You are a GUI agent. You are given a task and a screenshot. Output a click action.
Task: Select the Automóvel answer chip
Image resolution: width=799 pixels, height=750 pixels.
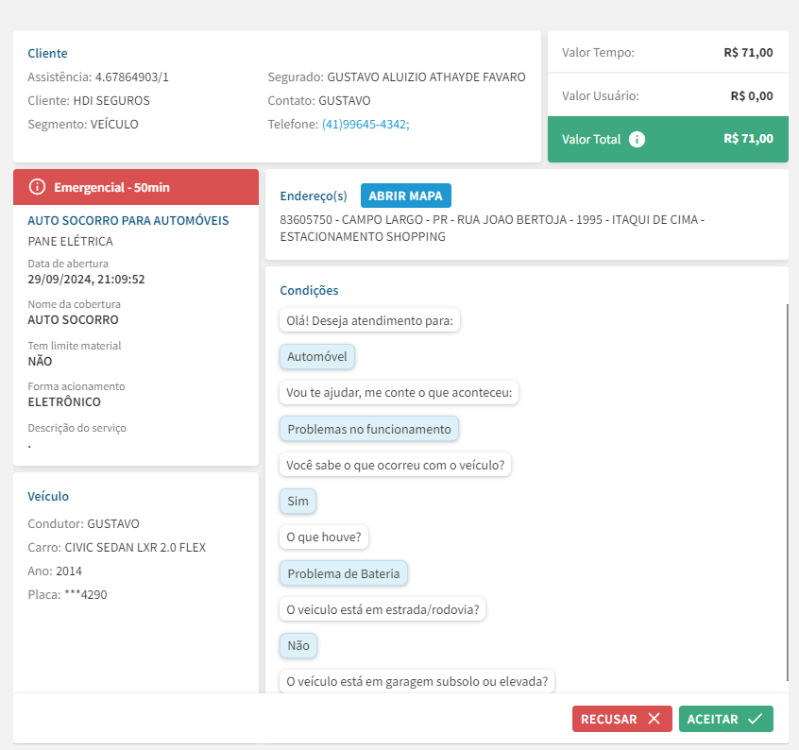[317, 357]
